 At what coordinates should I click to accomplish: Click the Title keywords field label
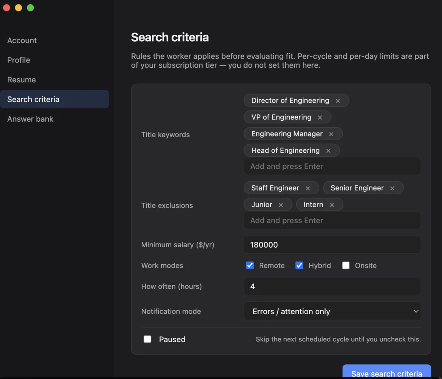165,135
